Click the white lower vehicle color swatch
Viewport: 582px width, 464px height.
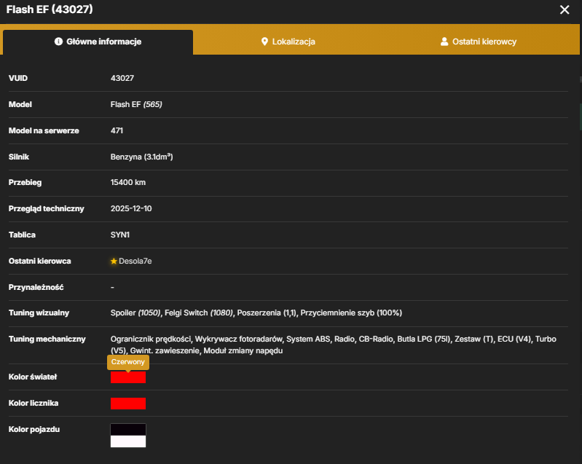click(x=128, y=441)
